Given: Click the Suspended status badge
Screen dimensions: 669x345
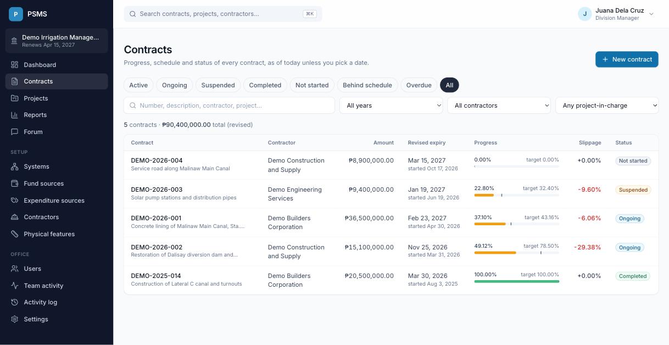Looking at the screenshot, I should pos(633,190).
